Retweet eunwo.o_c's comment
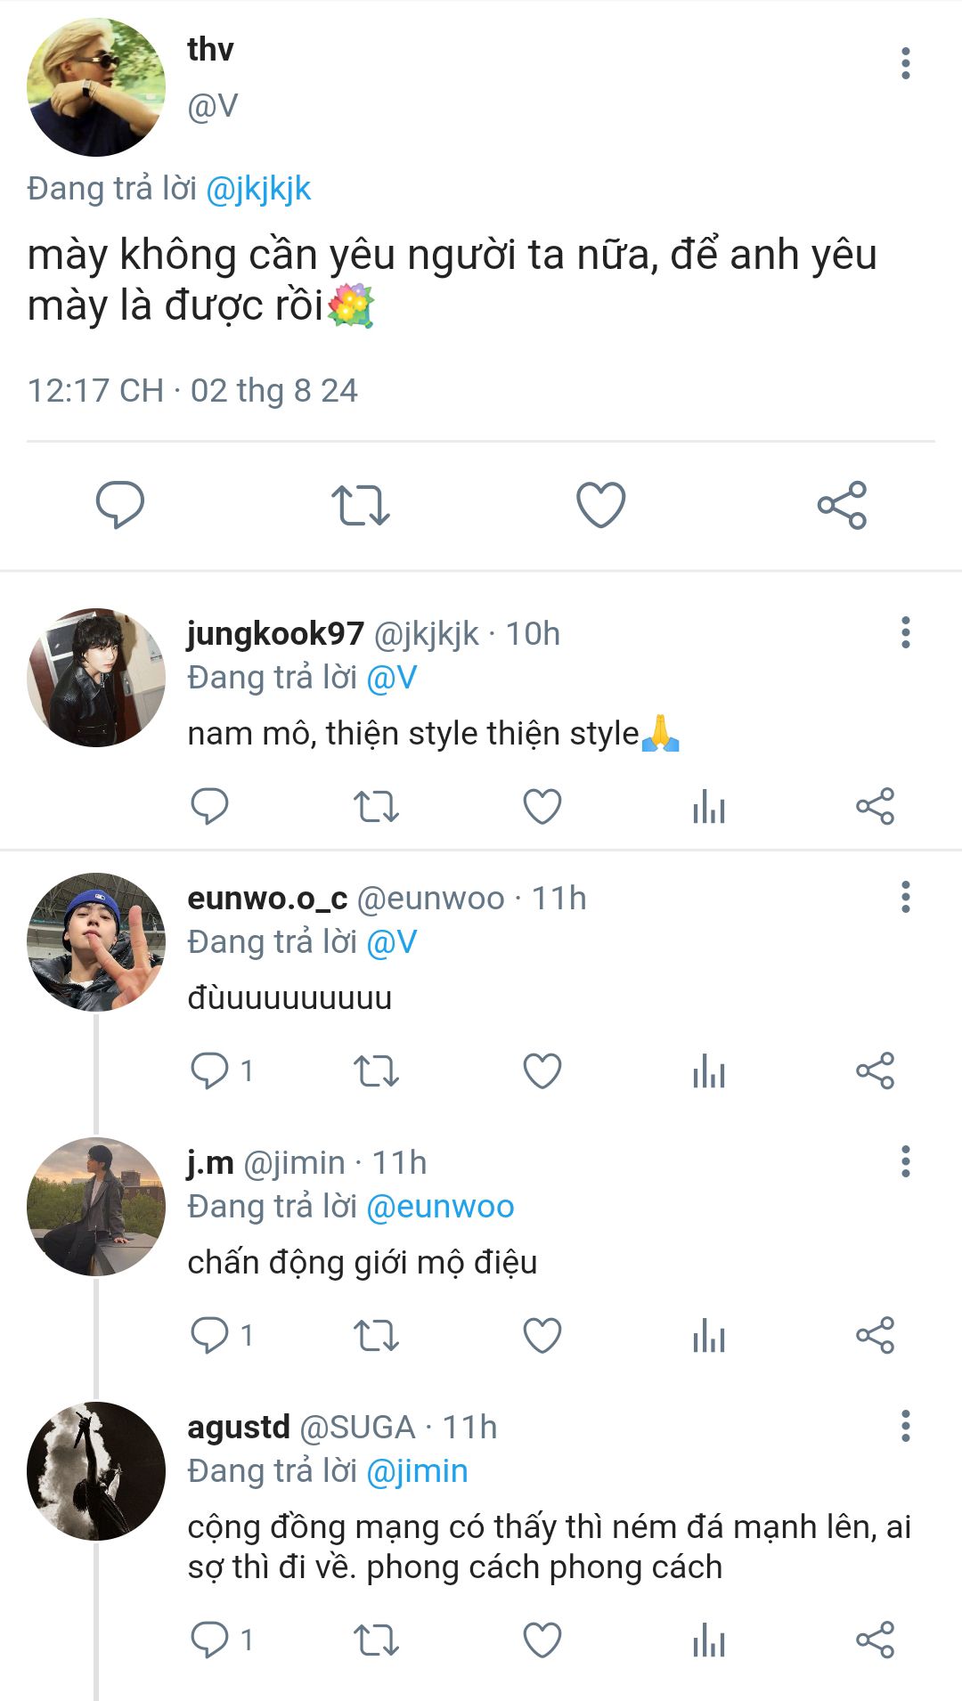The height and width of the screenshot is (1701, 962). [x=376, y=1070]
